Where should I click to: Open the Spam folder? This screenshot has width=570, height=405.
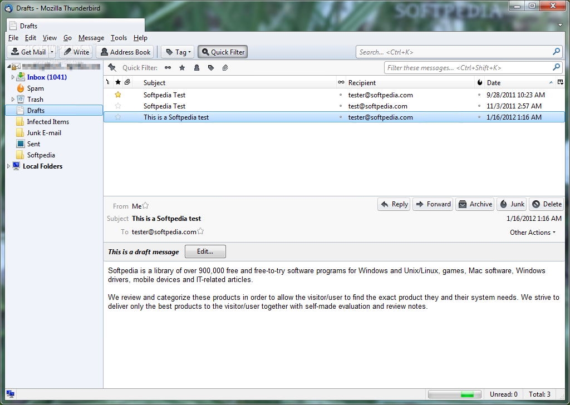coord(35,88)
